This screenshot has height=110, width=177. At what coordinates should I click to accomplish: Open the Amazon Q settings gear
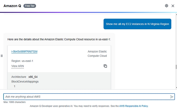(x=166, y=6)
